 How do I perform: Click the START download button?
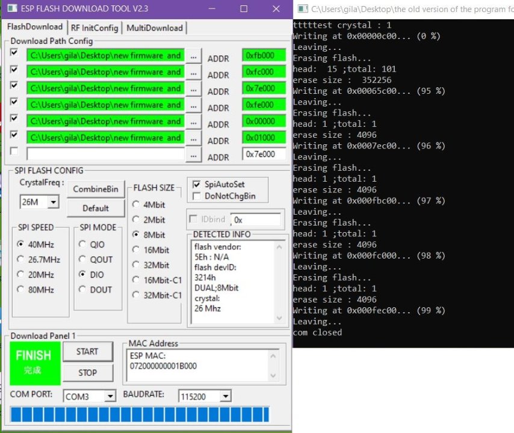pos(87,351)
